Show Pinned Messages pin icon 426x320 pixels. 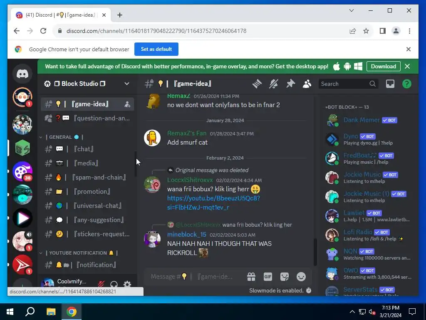coord(290,84)
